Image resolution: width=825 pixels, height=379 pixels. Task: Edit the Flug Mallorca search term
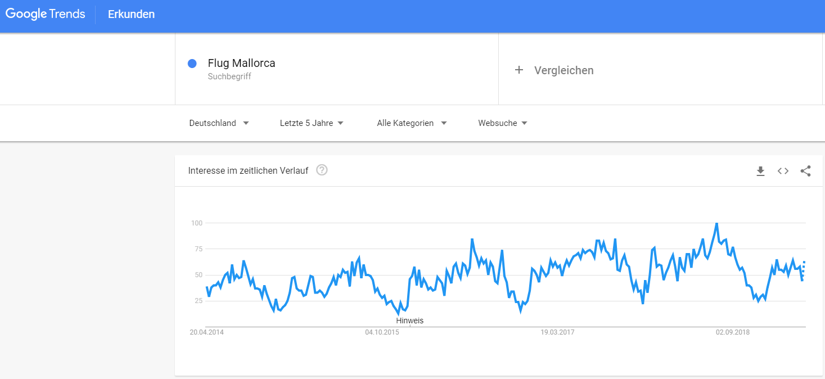241,63
